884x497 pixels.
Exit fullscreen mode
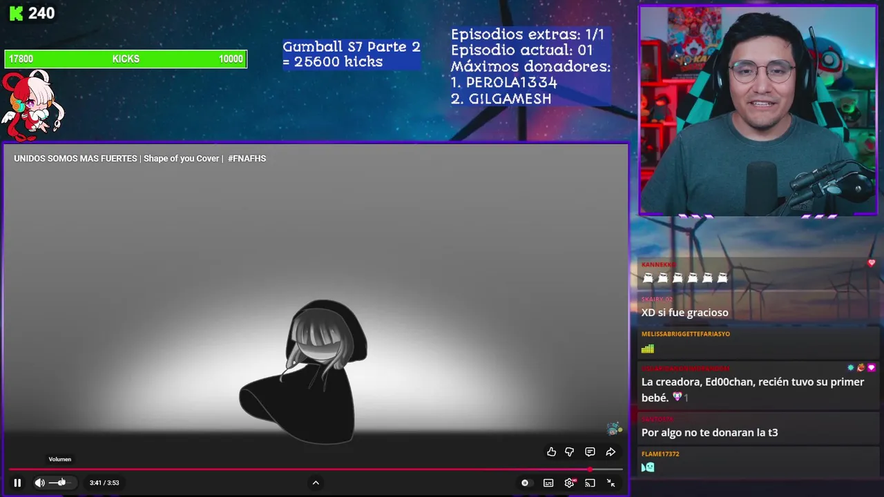(611, 483)
